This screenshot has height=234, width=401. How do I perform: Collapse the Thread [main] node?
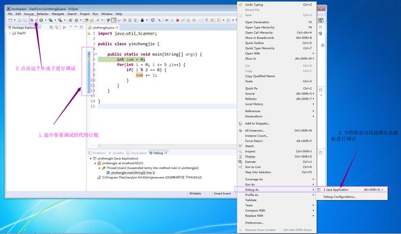point(99,168)
